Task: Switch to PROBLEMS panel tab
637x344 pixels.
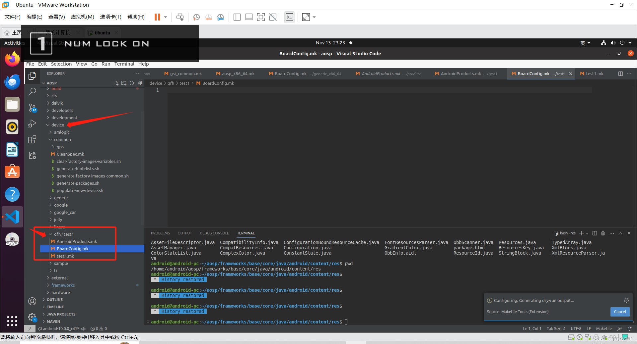Action: [160, 233]
